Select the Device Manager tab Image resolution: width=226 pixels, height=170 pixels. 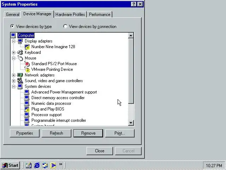pyautogui.click(x=37, y=14)
